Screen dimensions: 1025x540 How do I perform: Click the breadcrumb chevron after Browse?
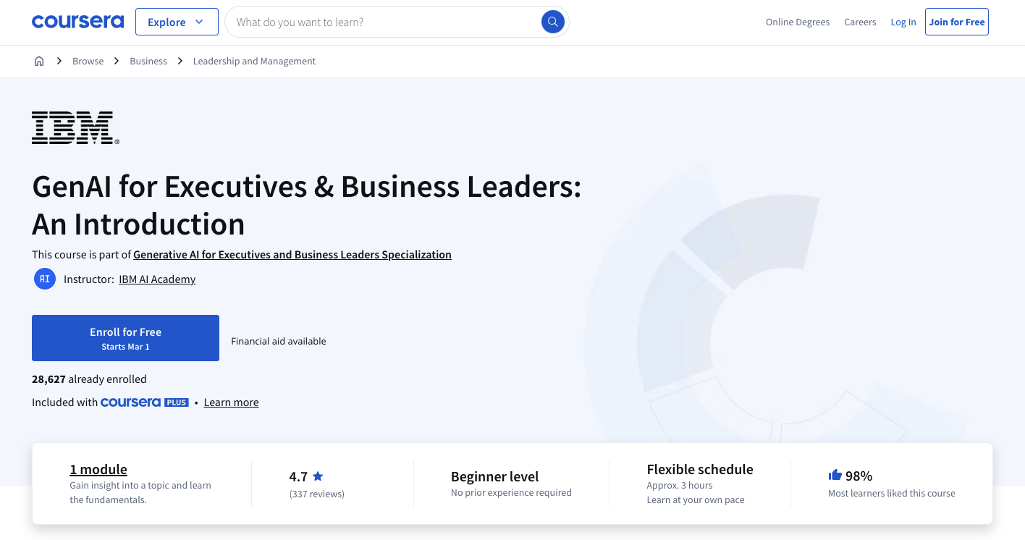[116, 61]
